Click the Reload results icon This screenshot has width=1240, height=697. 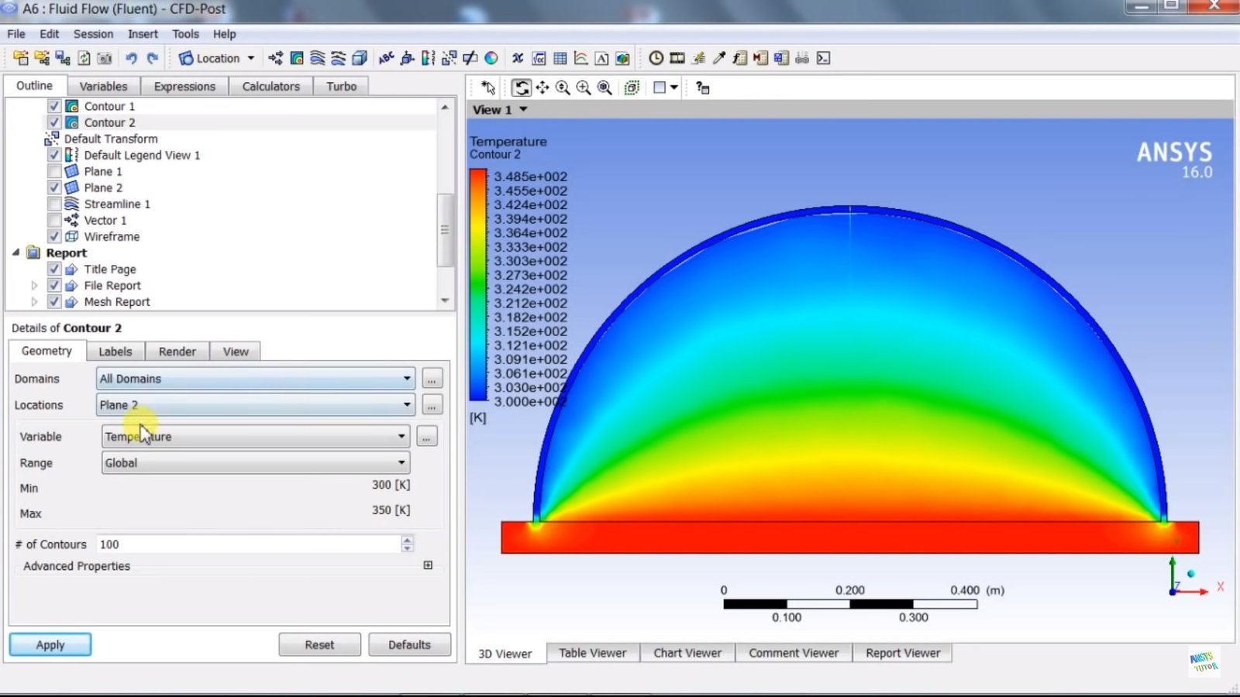[84, 58]
